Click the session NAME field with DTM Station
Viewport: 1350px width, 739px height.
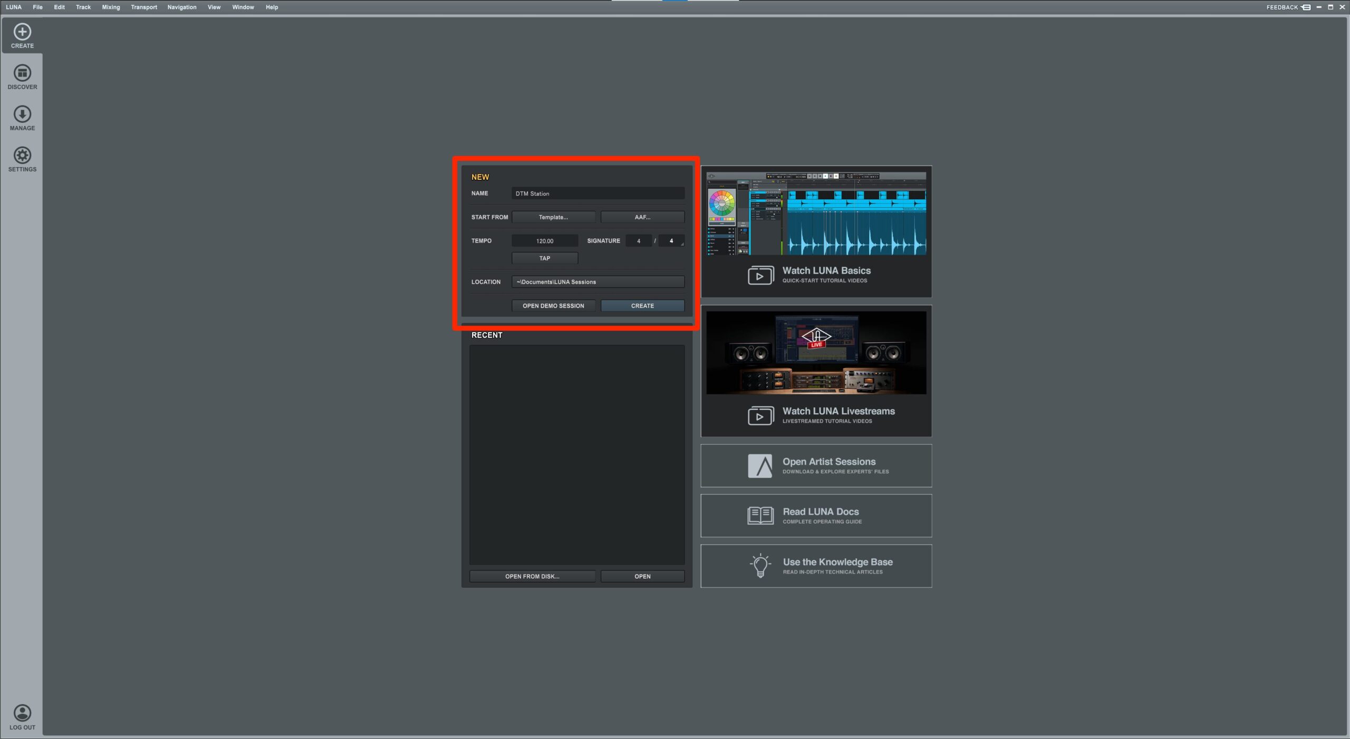pyautogui.click(x=598, y=194)
